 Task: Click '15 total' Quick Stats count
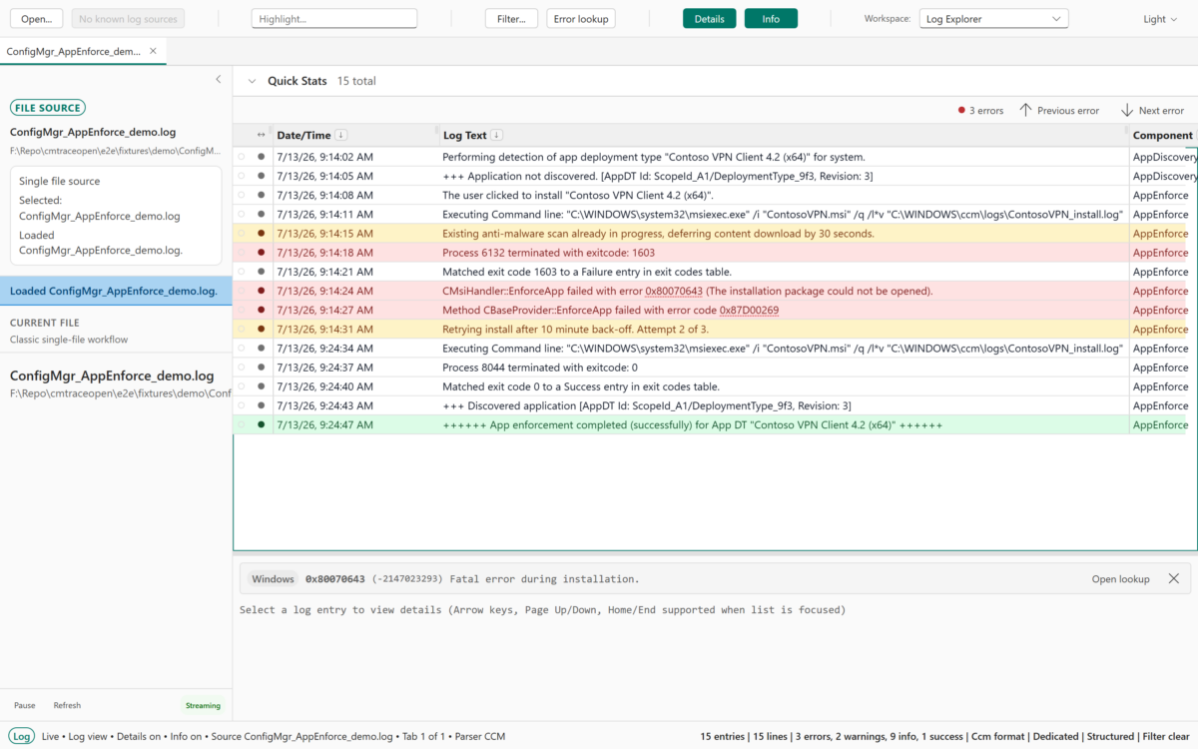[x=356, y=81]
